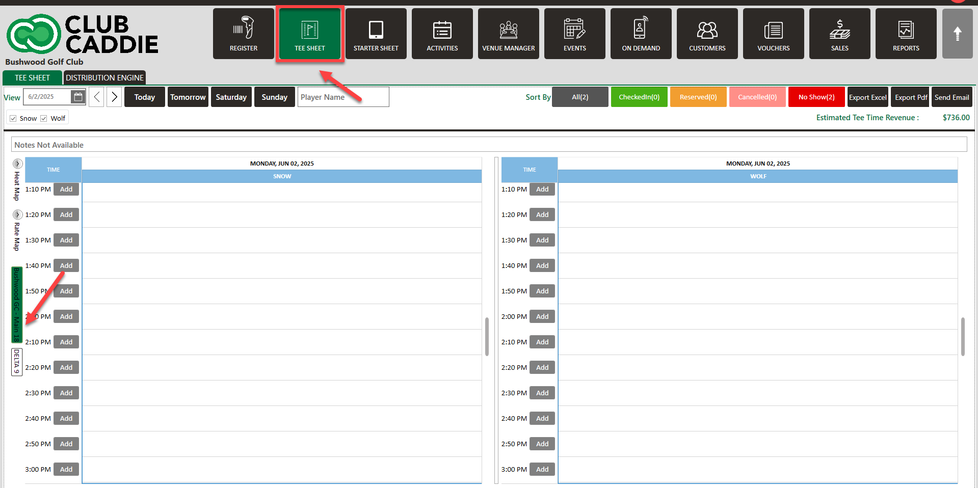Add booking at 2:30 PM on Snow

[x=66, y=393]
